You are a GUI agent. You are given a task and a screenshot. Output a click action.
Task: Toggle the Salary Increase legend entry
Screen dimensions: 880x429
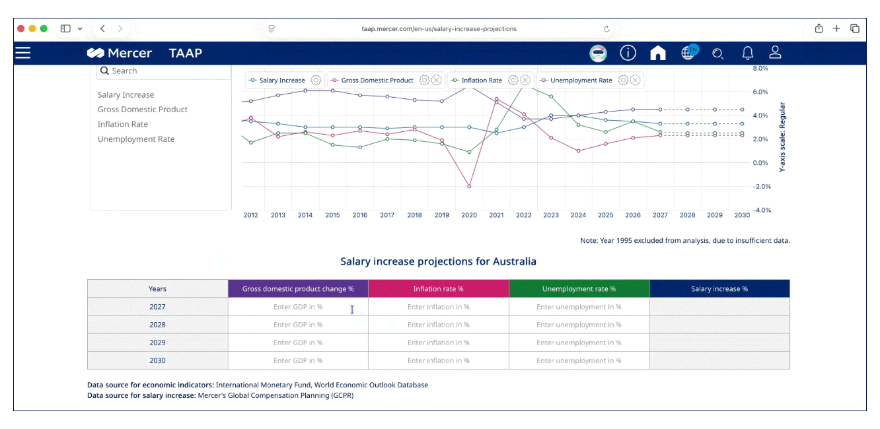[x=277, y=81]
